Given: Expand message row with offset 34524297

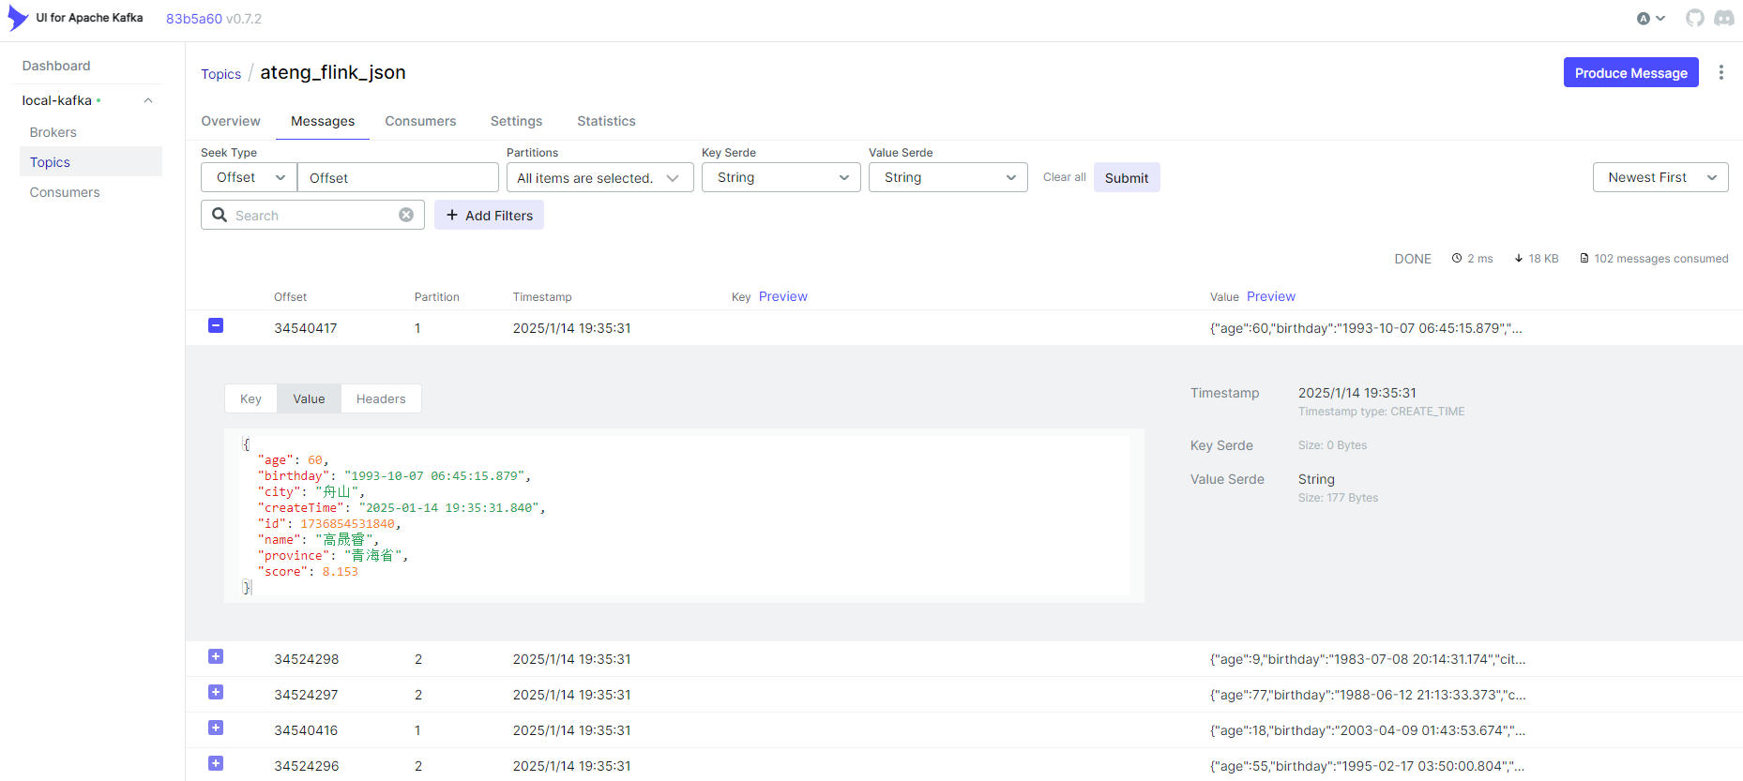Looking at the screenshot, I should [216, 693].
